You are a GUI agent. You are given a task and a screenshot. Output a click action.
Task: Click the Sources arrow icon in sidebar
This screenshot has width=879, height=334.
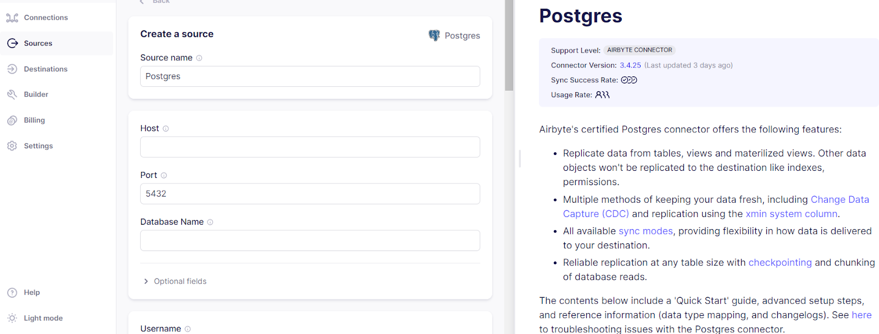(12, 43)
